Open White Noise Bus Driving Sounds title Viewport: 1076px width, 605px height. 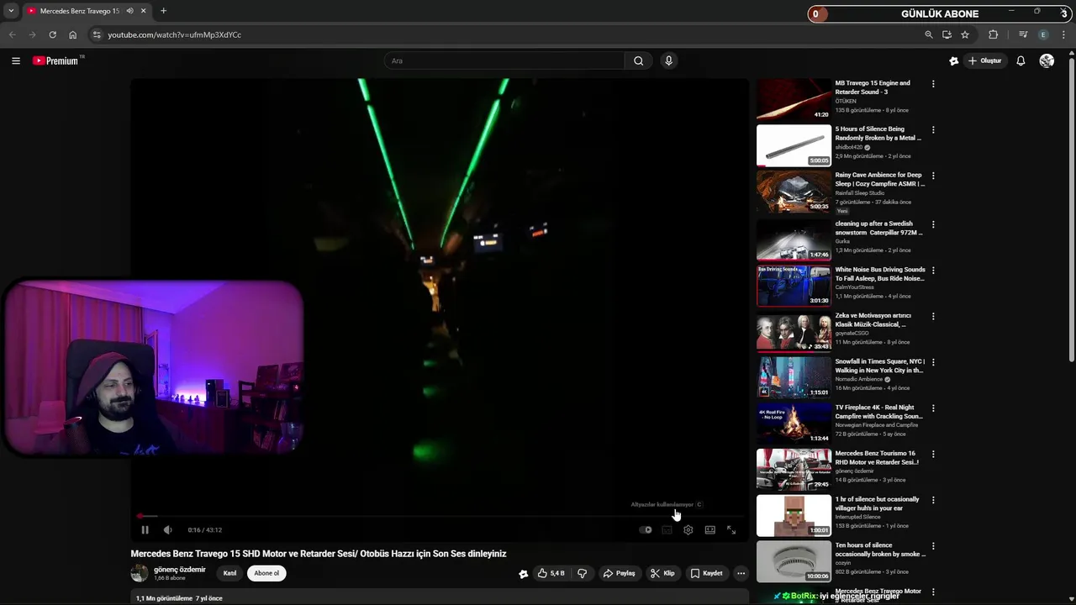coord(879,274)
